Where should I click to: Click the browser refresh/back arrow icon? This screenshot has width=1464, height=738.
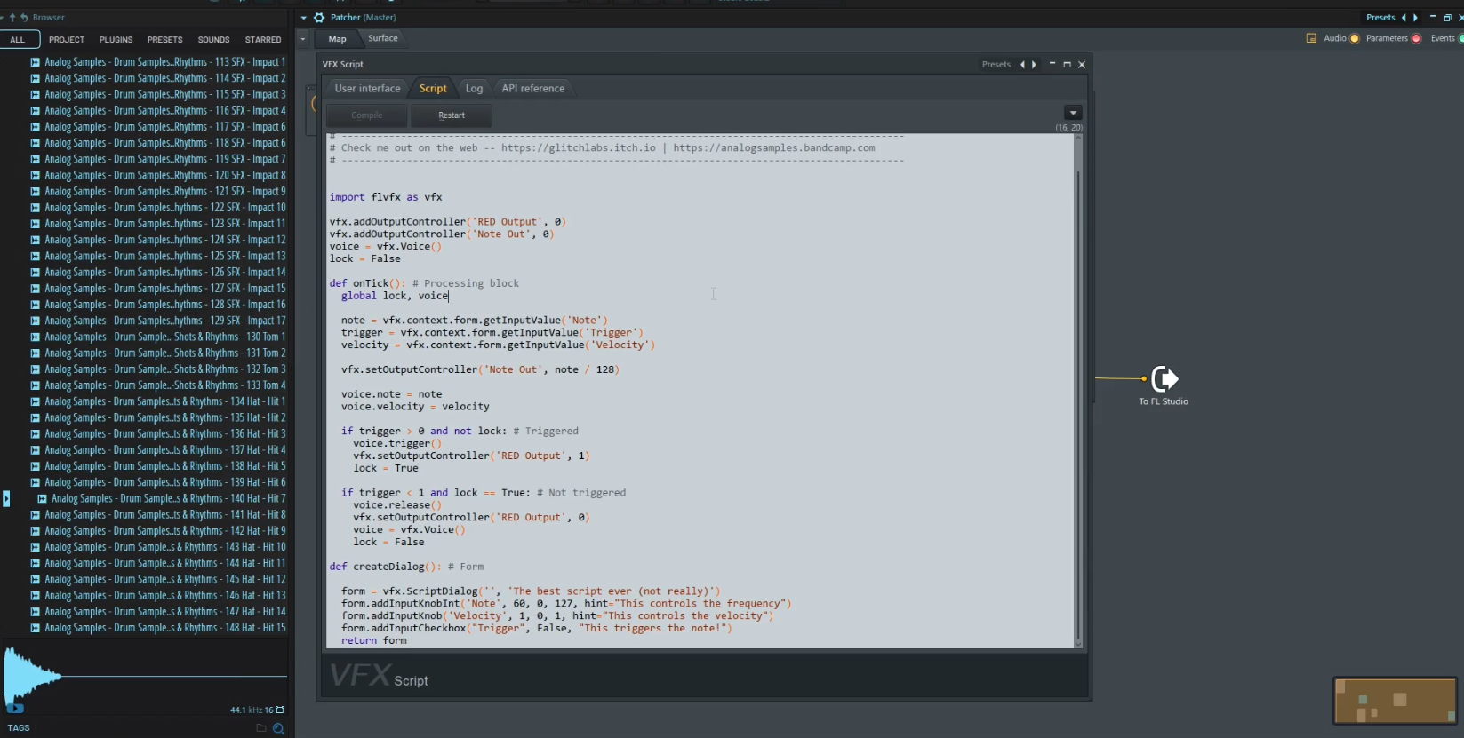point(23,18)
